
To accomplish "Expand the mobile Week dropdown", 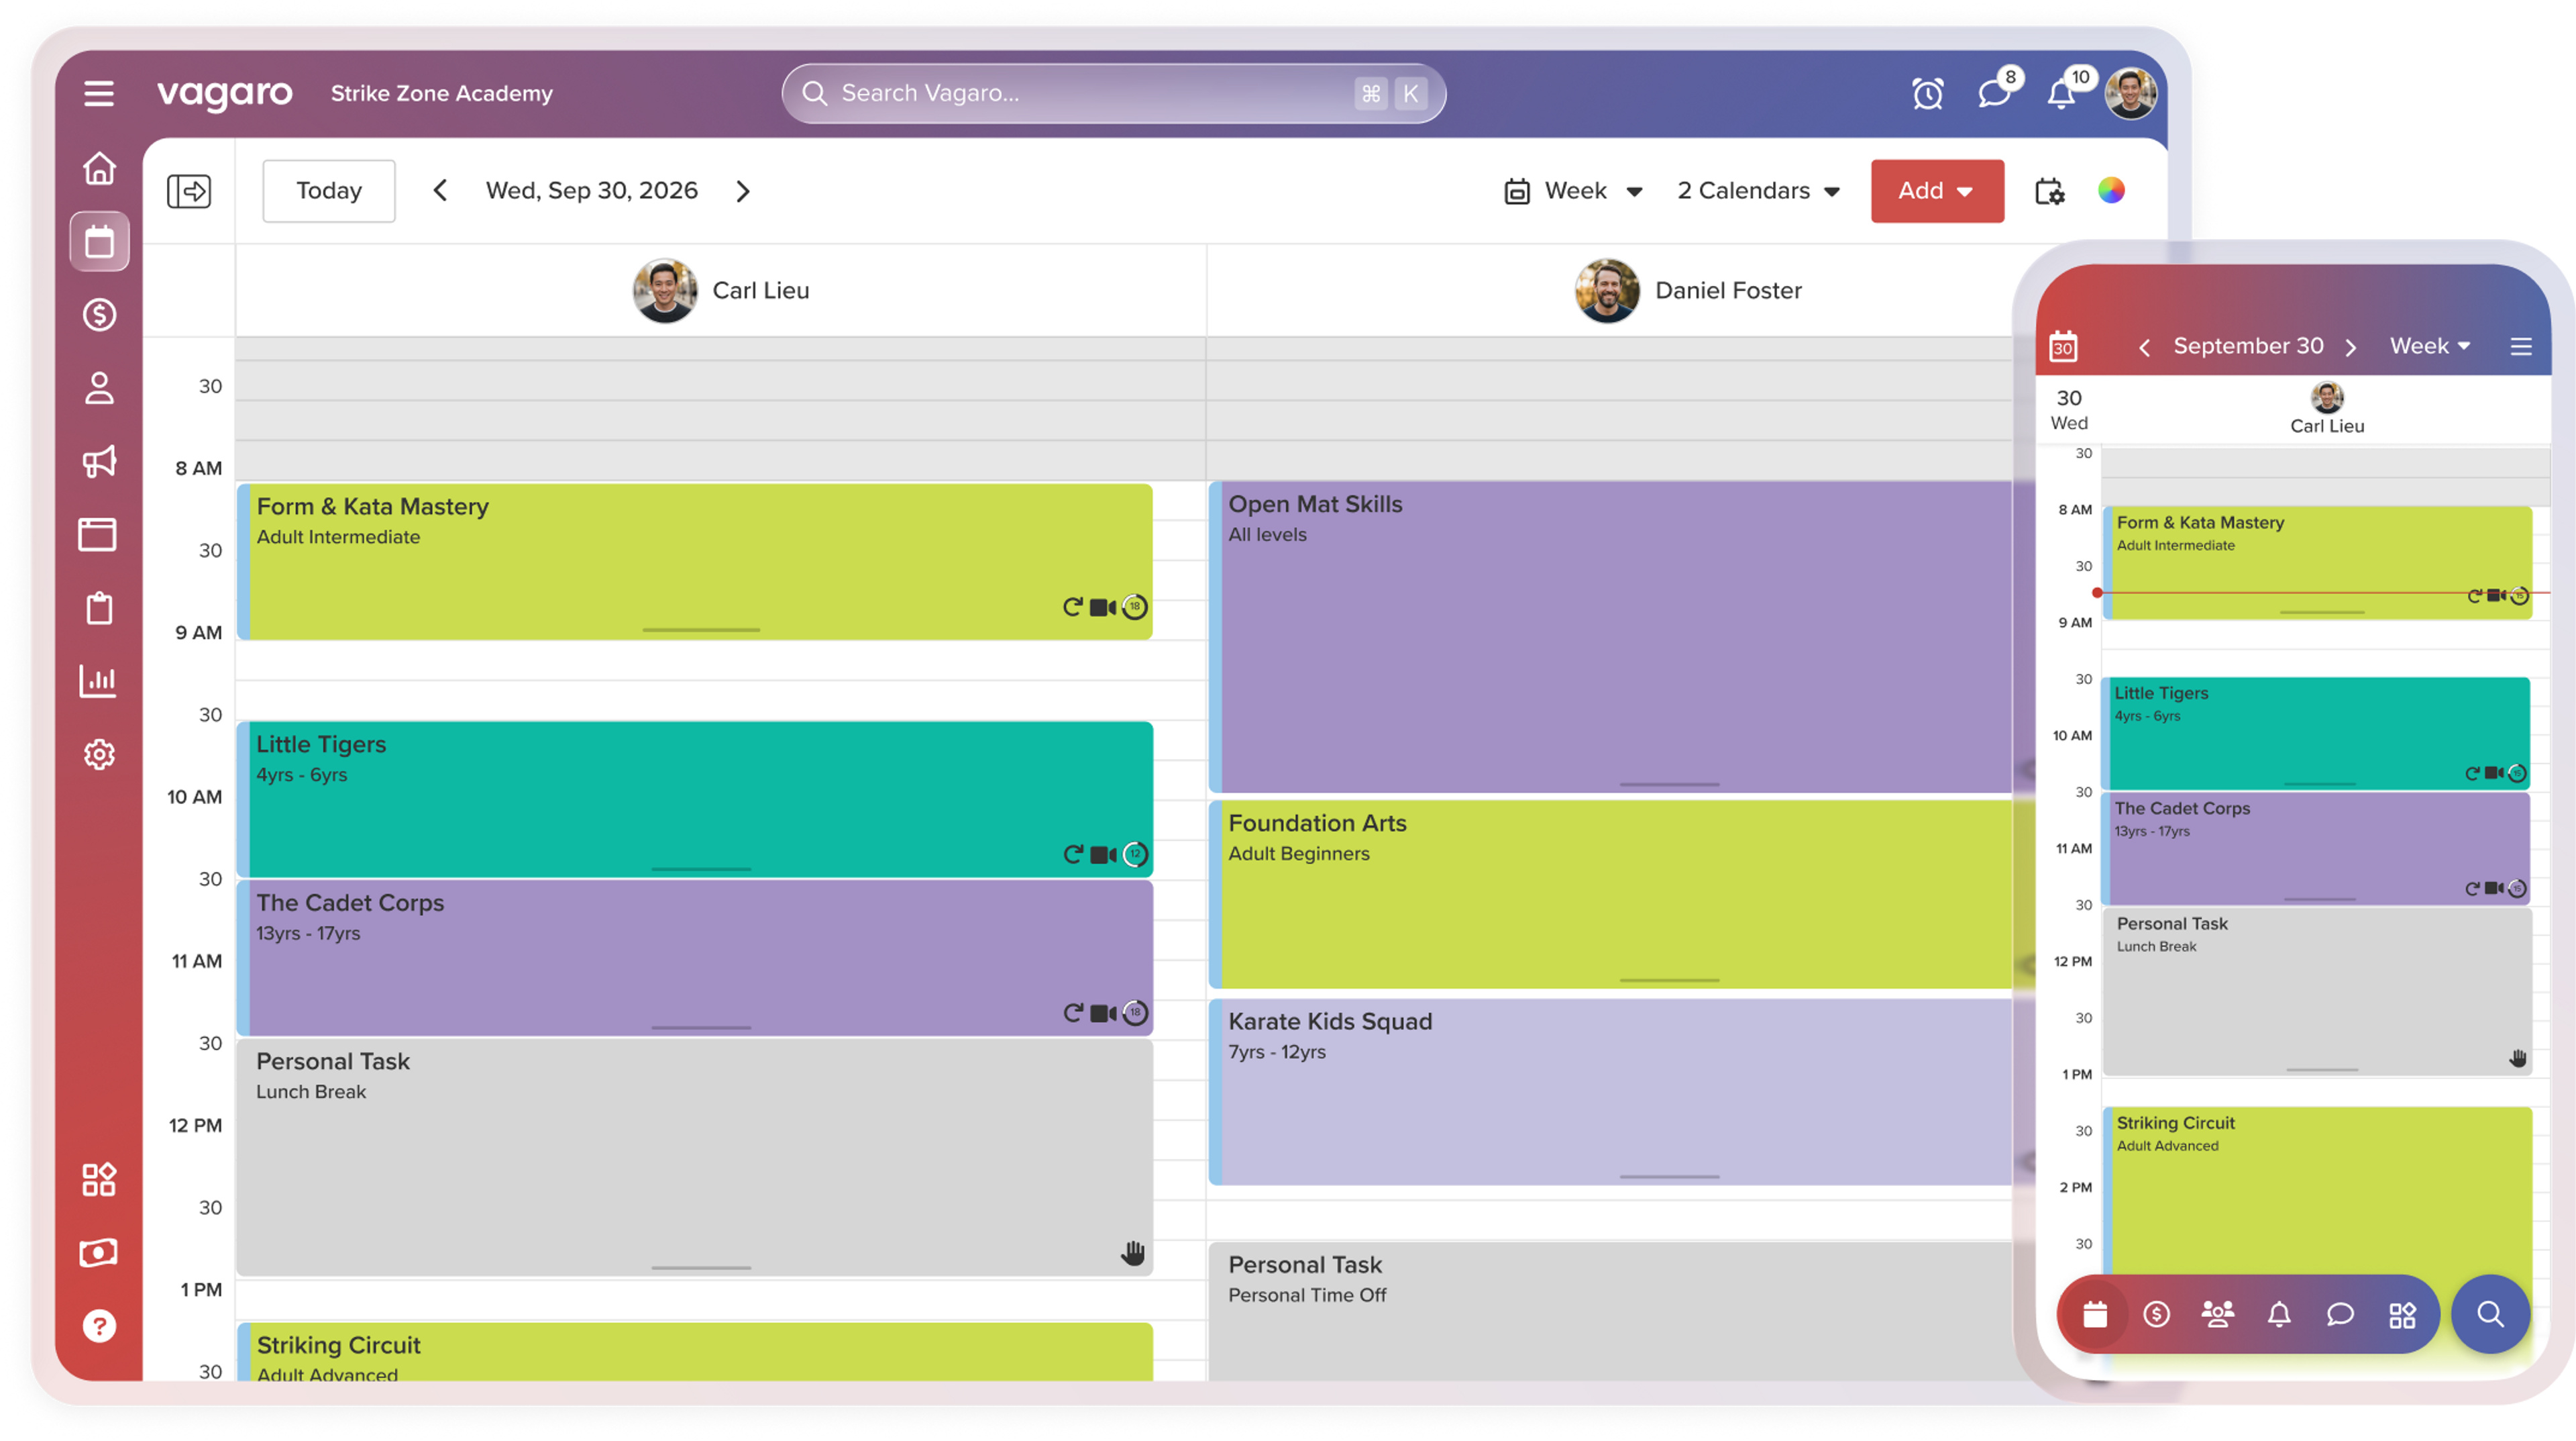I will coord(2430,346).
